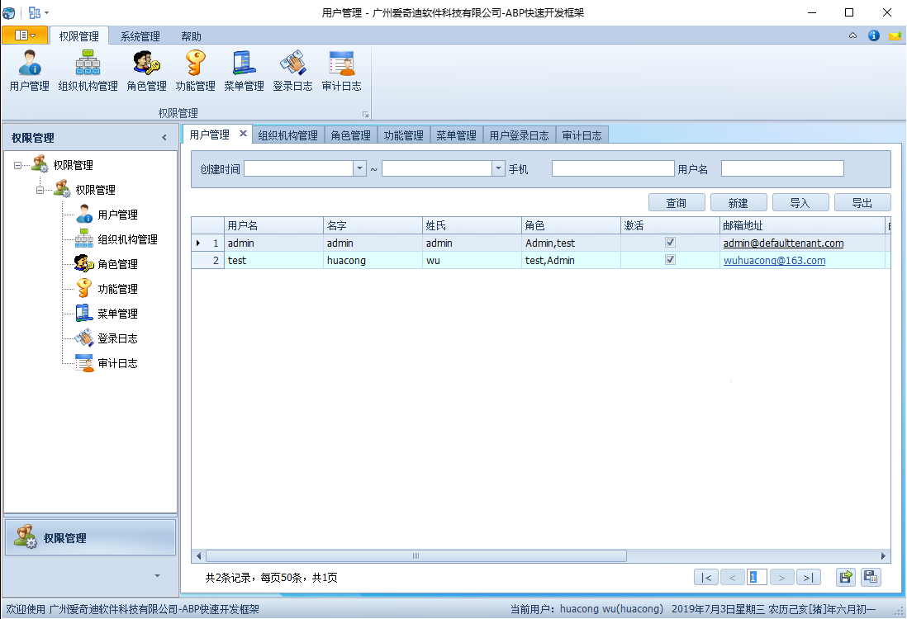Switch to the 用户登录日志 document tab
This screenshot has height=619, width=907.
point(519,135)
